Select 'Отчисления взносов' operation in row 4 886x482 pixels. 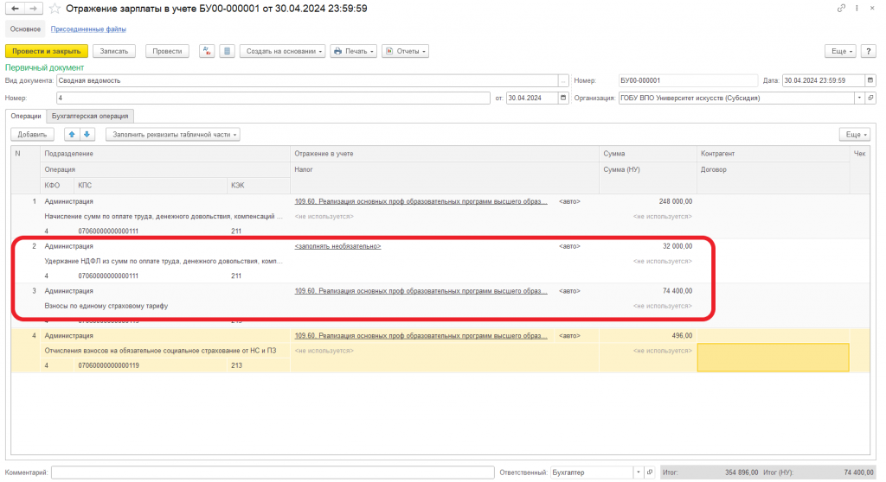pos(165,351)
